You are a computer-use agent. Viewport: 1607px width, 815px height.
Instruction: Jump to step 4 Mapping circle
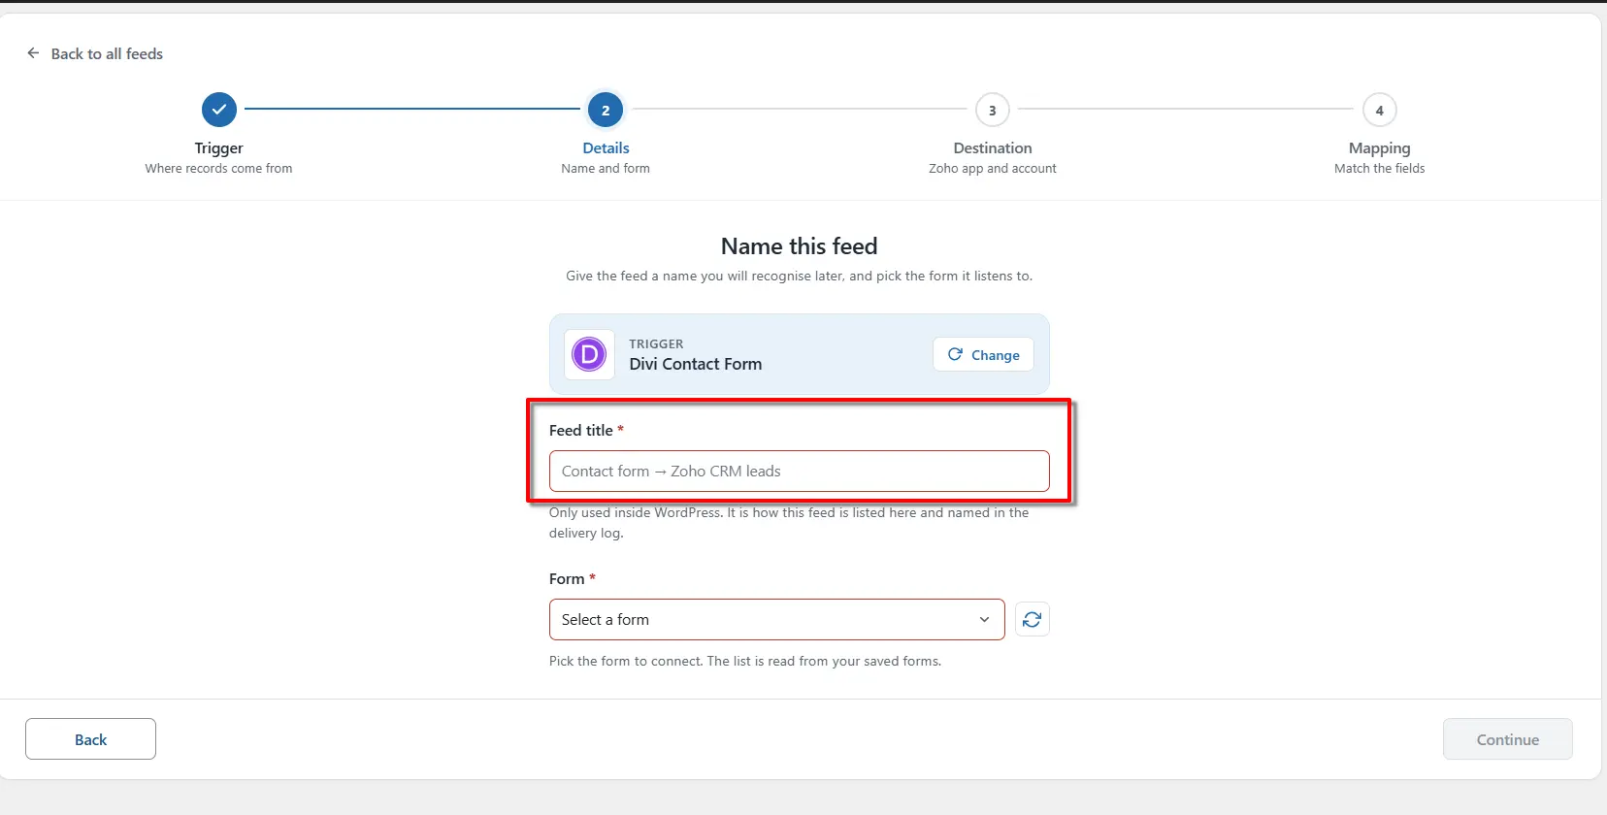click(x=1379, y=110)
